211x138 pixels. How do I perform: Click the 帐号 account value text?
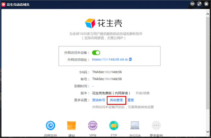click(x=107, y=79)
